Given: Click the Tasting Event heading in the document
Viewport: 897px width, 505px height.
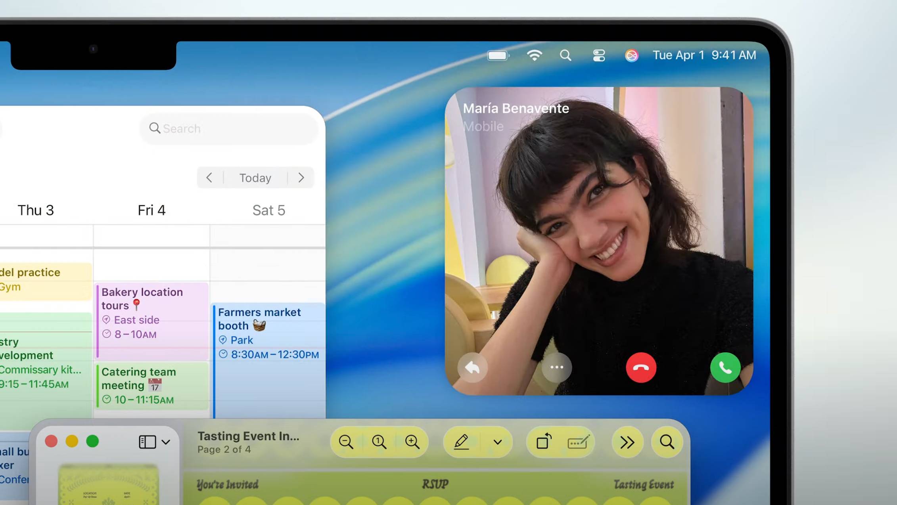Looking at the screenshot, I should (644, 484).
